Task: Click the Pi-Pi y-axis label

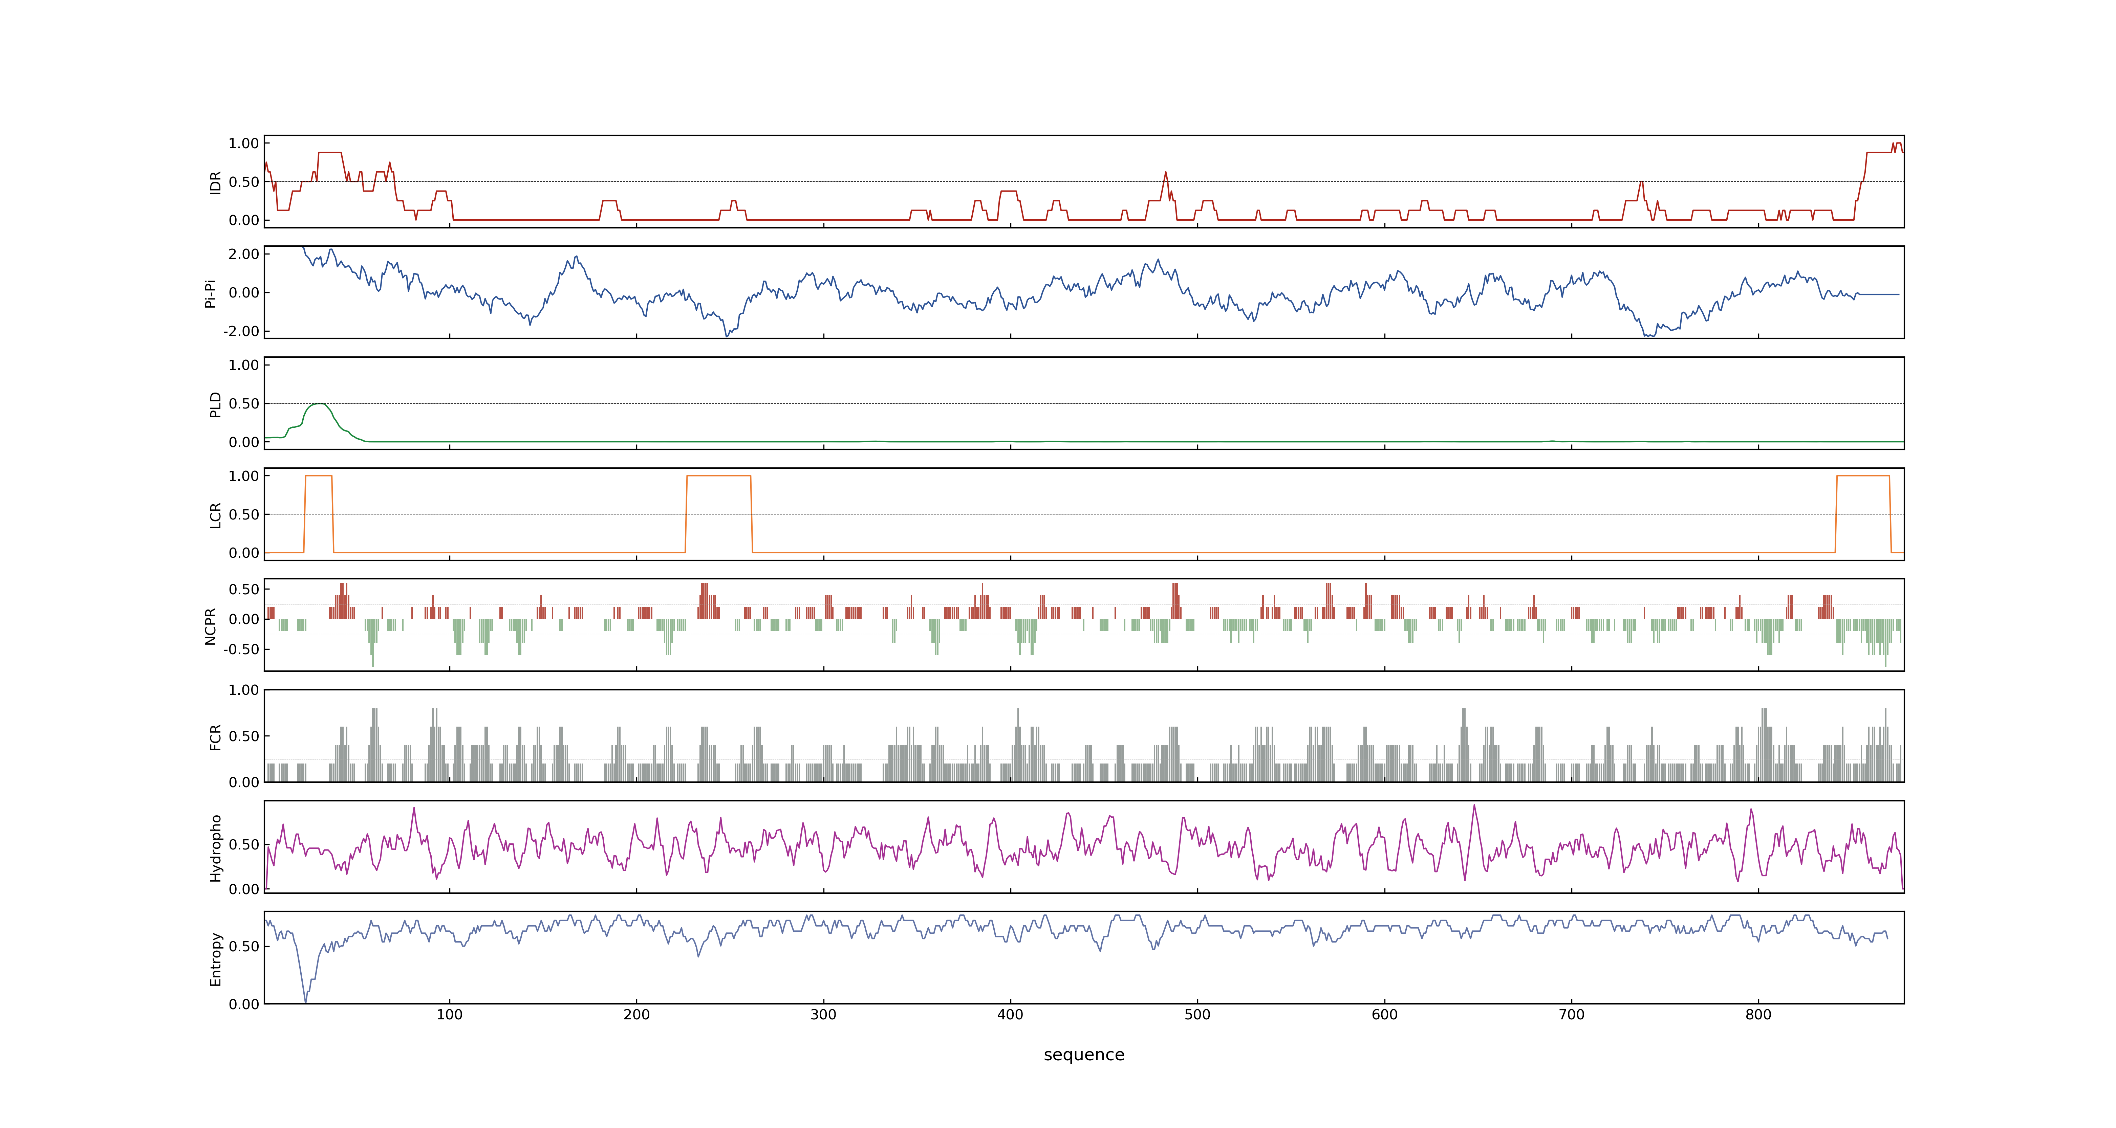Action: (x=210, y=293)
